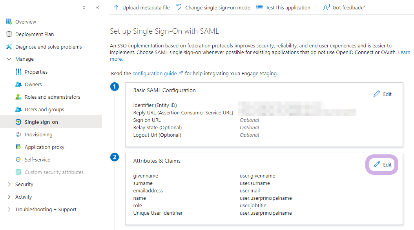Edit the Attributes & Claims section
The image size is (414, 230).
[383, 165]
